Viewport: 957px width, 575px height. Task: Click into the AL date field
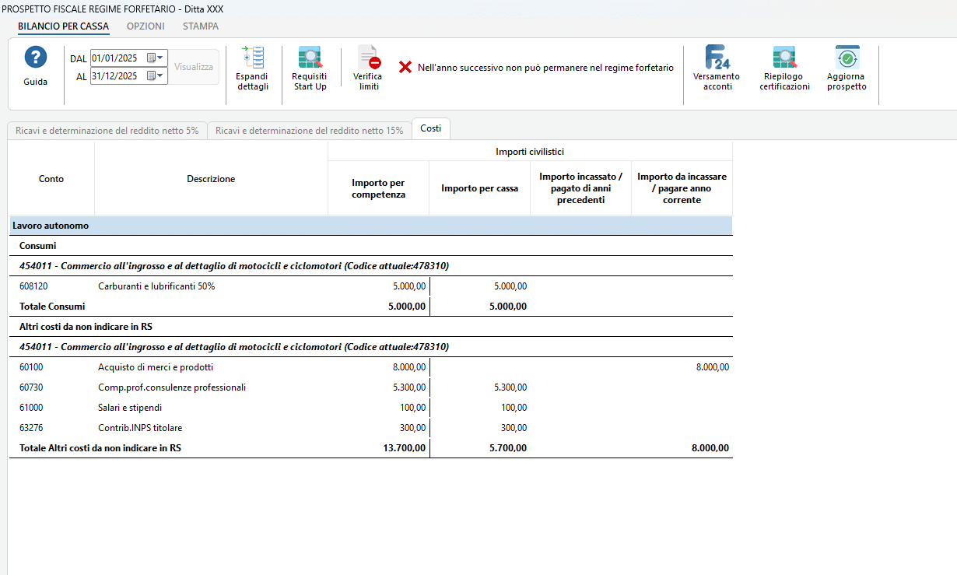(117, 76)
